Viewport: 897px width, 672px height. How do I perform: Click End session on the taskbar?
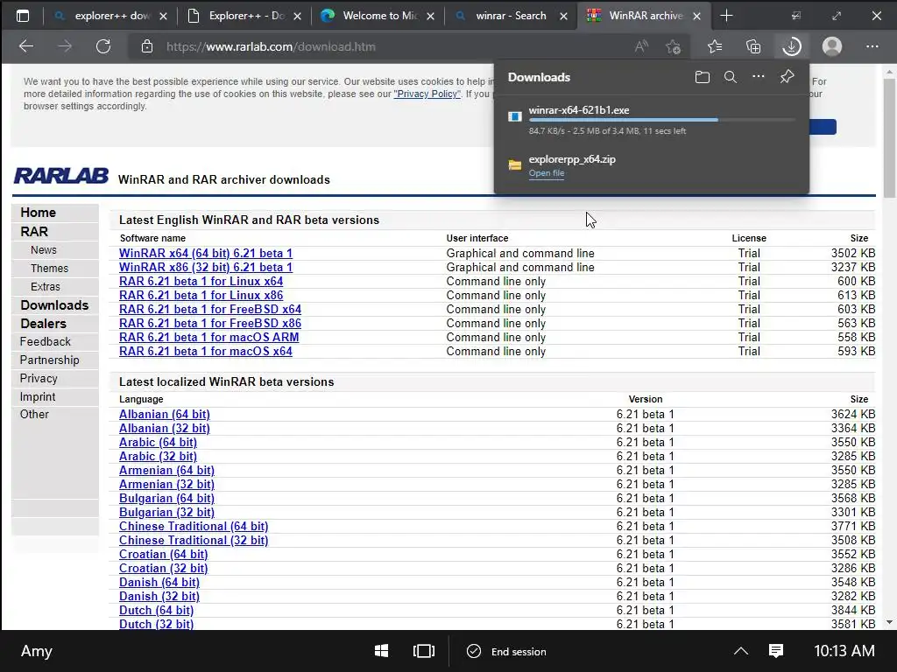507,651
